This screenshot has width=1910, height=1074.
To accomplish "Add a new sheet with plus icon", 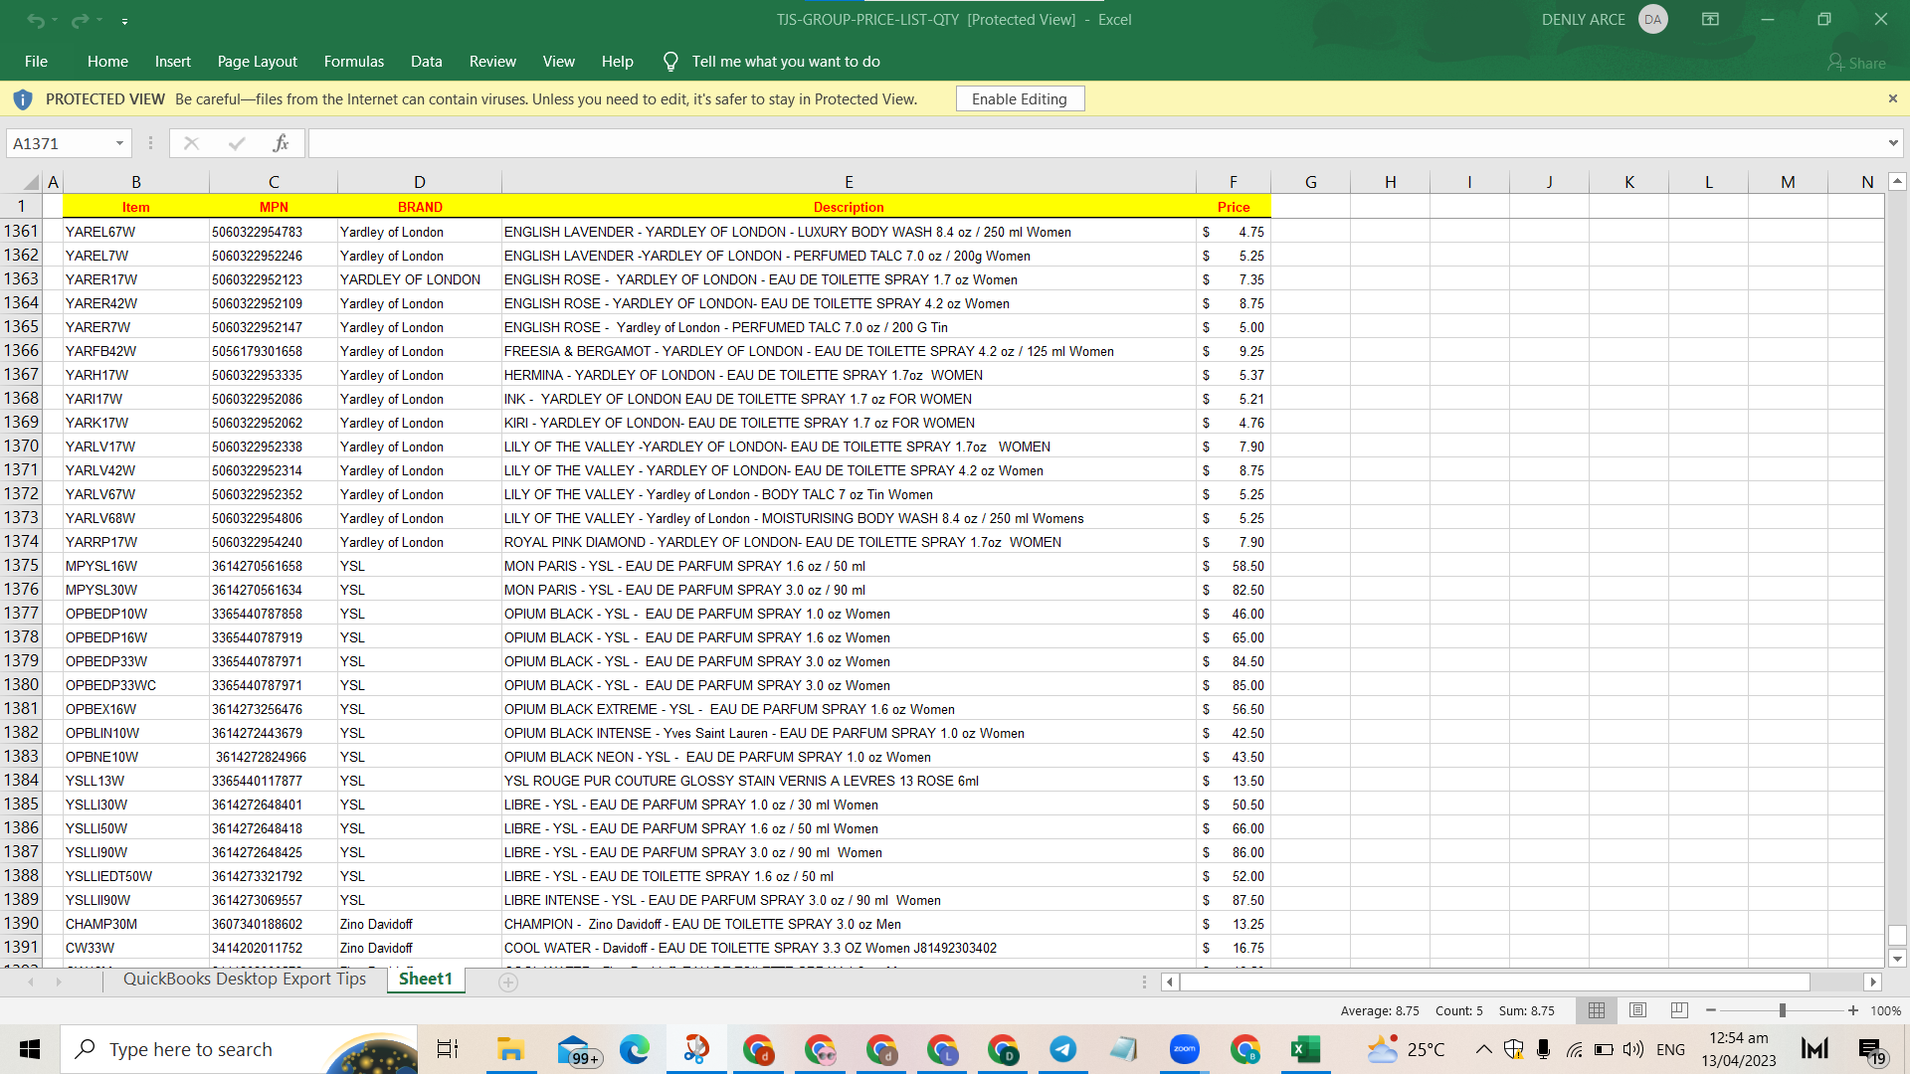I will (x=508, y=983).
